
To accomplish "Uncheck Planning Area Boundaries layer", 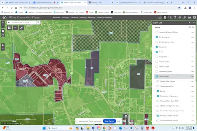I will pos(158,116).
